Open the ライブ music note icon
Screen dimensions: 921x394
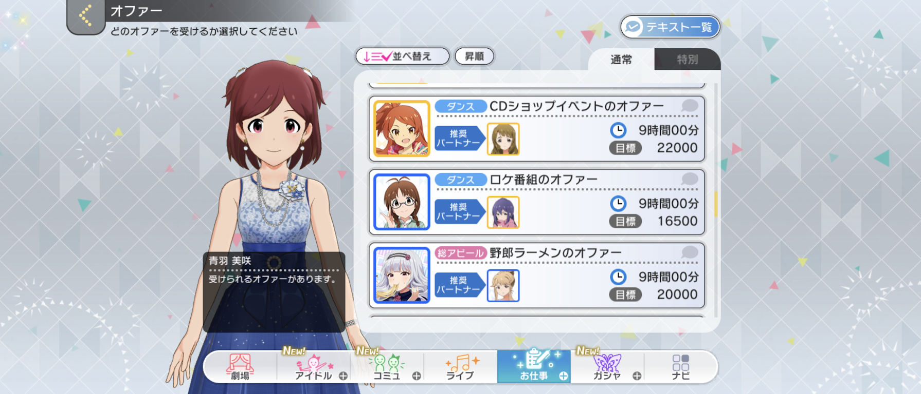click(x=461, y=367)
